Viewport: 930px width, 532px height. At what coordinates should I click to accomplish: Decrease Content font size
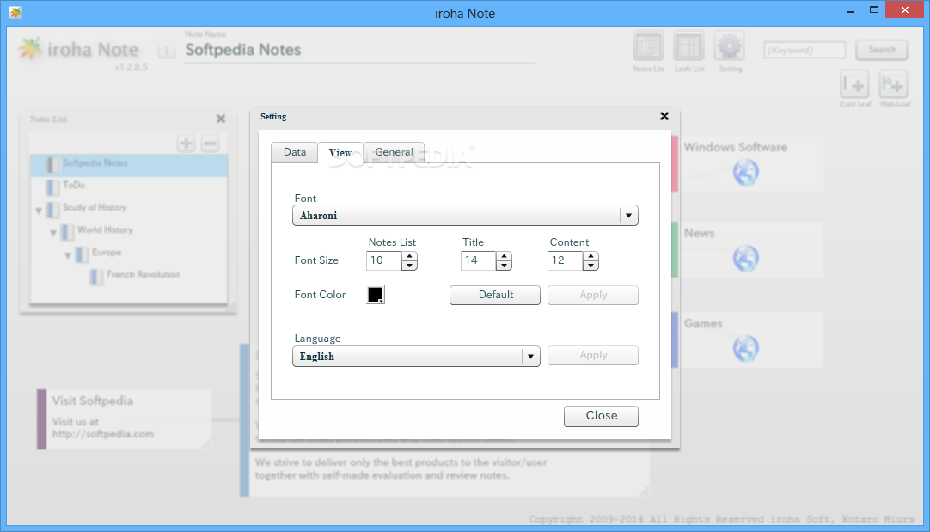click(590, 266)
